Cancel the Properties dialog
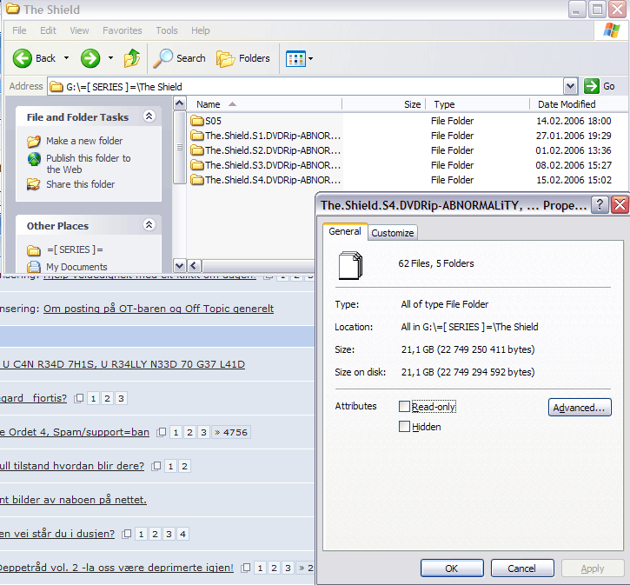630x585 pixels. 522,568
